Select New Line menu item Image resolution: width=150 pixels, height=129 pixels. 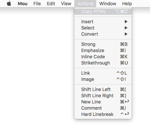[103, 102]
